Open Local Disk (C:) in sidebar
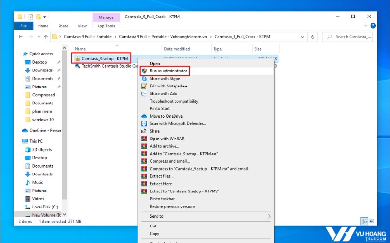The image size is (390, 243). tap(45, 207)
